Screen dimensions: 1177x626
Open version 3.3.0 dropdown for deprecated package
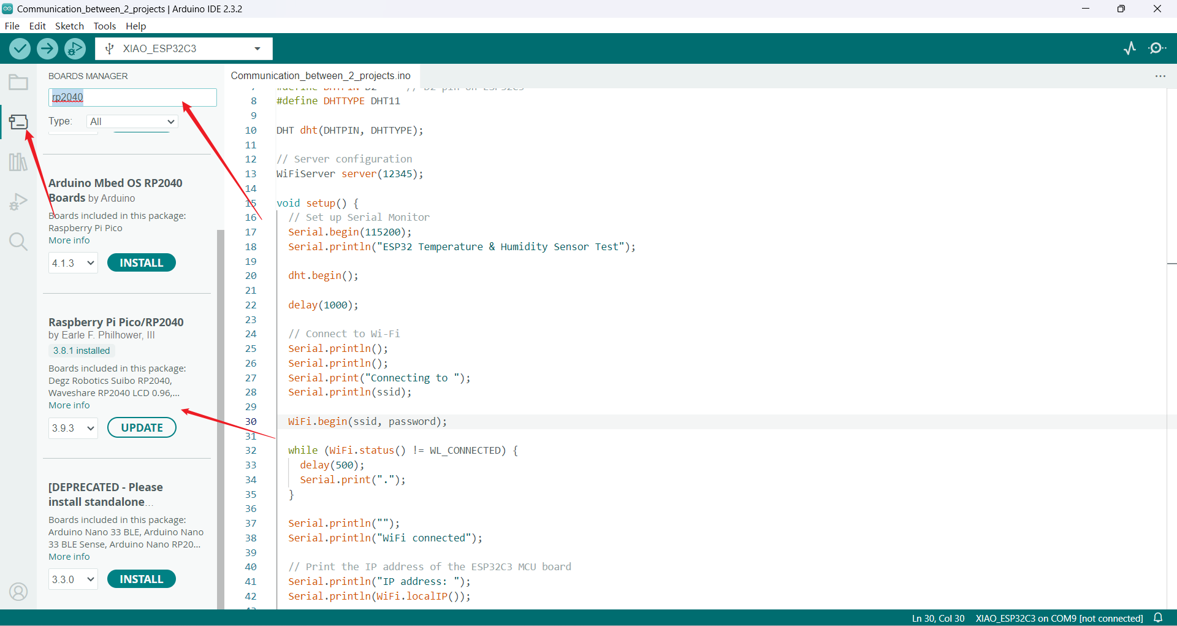coord(73,579)
